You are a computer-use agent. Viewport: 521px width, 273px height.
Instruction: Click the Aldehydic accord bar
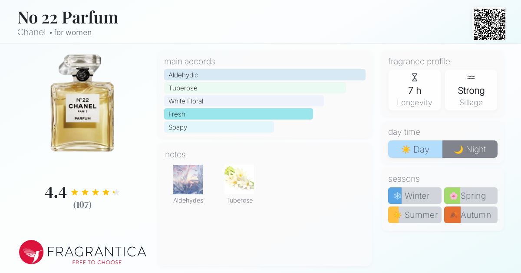(x=264, y=75)
